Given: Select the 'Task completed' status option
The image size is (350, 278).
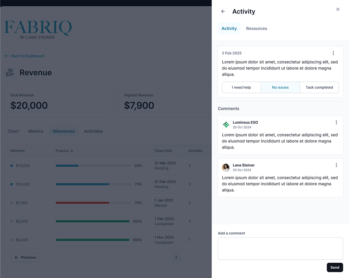Looking at the screenshot, I should point(319,87).
